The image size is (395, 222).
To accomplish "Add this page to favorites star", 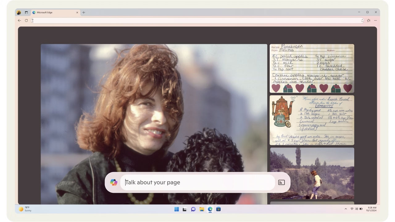I will click(362, 20).
